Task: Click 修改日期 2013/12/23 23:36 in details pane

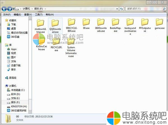Action: (38, 117)
